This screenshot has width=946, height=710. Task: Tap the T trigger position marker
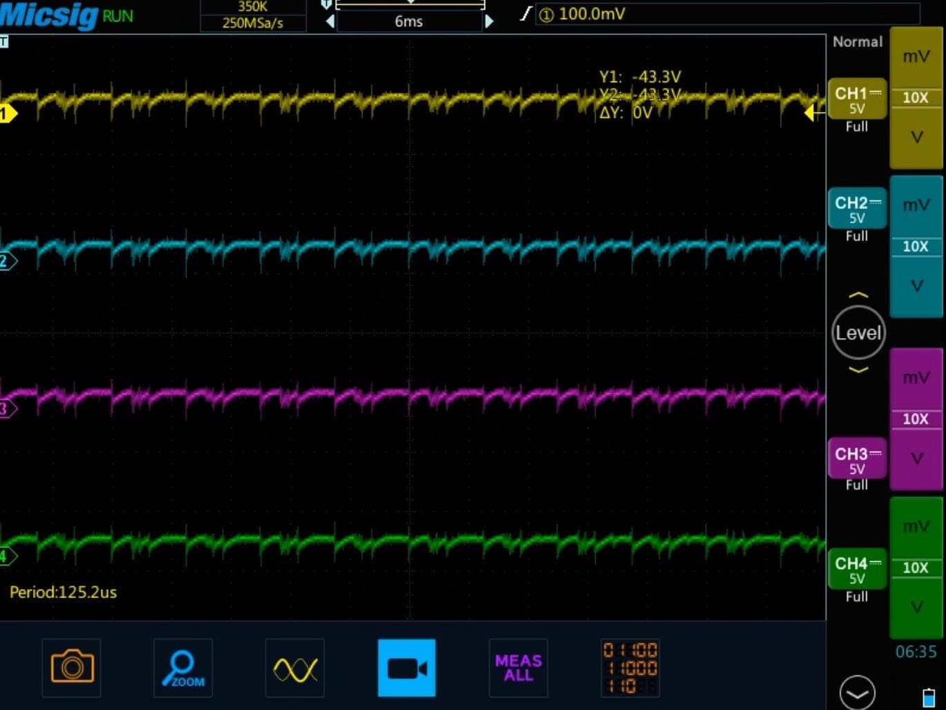[4, 41]
